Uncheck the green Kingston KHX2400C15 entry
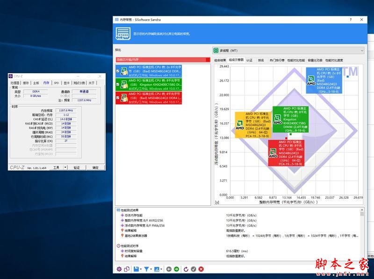Screen dimensions: 374x279 (x=118, y=84)
